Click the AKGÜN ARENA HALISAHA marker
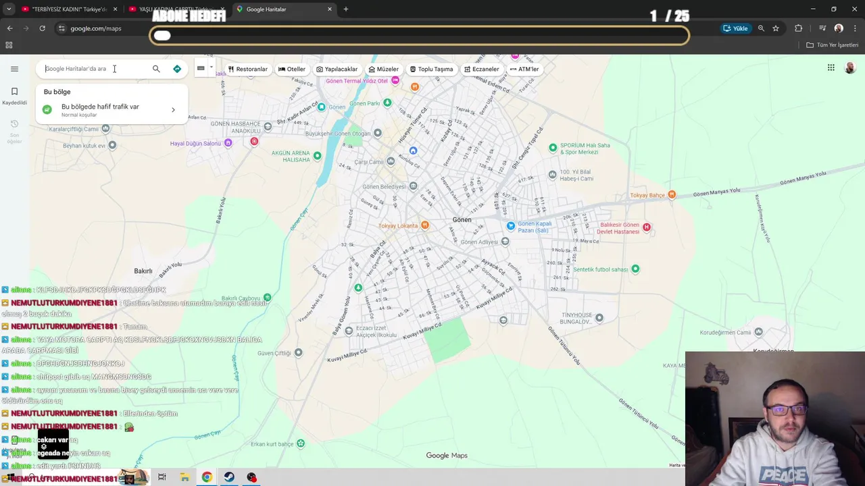The image size is (865, 486). pyautogui.click(x=317, y=156)
